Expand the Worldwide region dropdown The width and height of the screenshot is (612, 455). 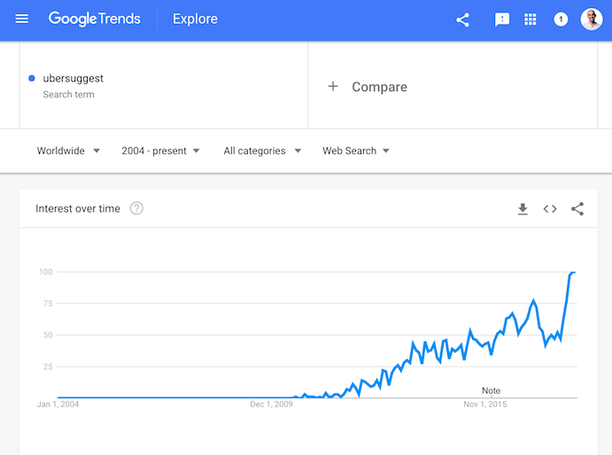(68, 150)
